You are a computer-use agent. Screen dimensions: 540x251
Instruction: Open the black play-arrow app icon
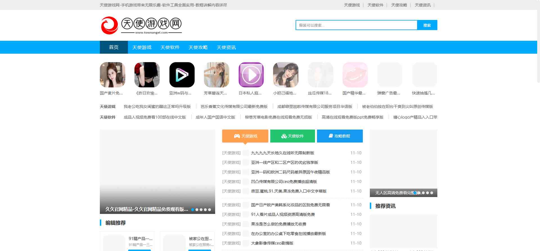pyautogui.click(x=182, y=75)
